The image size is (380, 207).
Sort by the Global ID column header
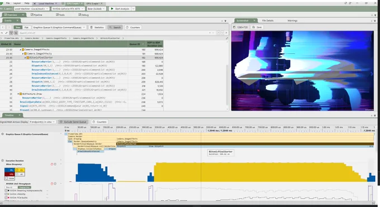(x=6, y=44)
